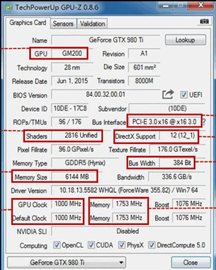Minimize the GPU-Z window
Screen dimensions: 216x270
tap(166, 6)
